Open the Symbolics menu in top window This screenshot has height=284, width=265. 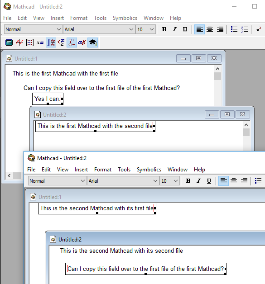click(x=125, y=18)
